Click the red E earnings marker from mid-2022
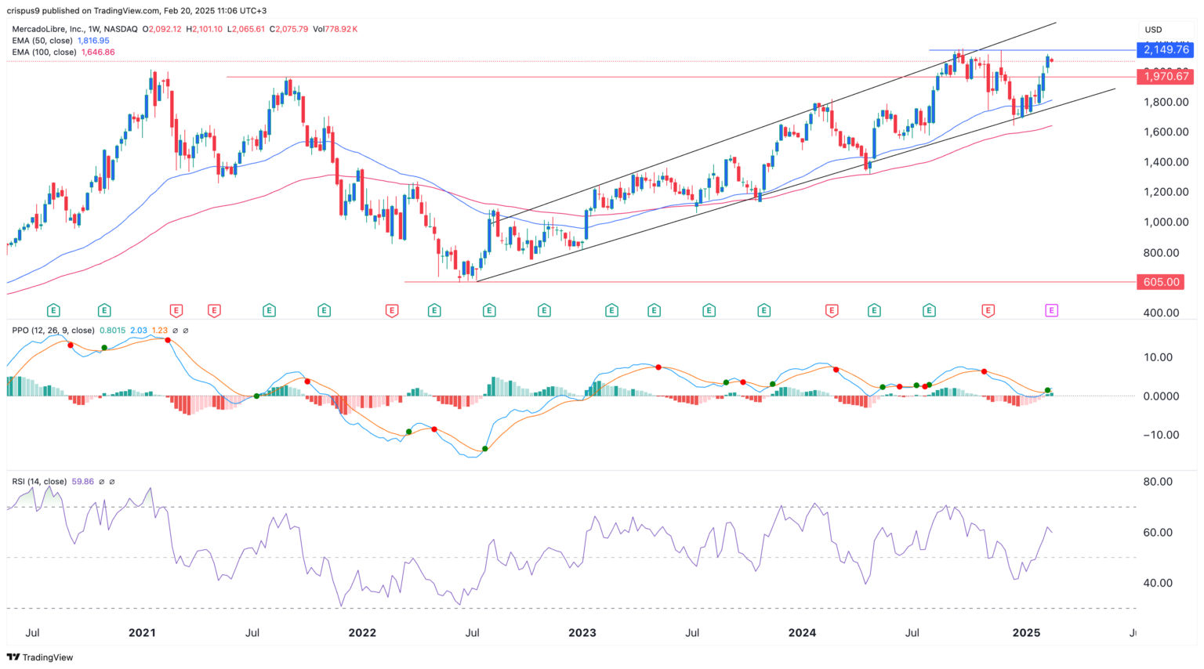 point(390,310)
